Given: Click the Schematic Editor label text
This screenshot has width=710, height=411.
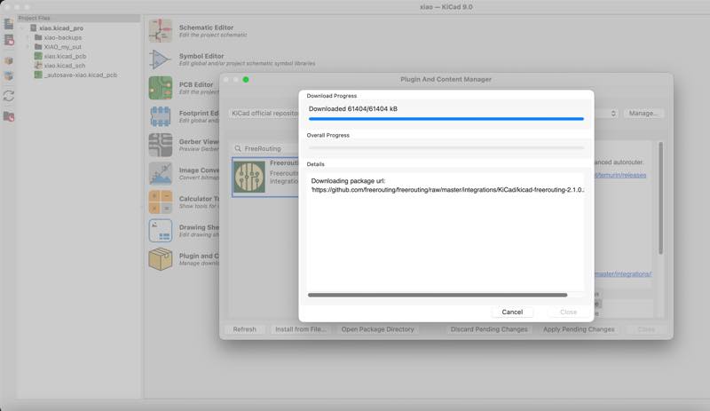Looking at the screenshot, I should click(x=206, y=28).
